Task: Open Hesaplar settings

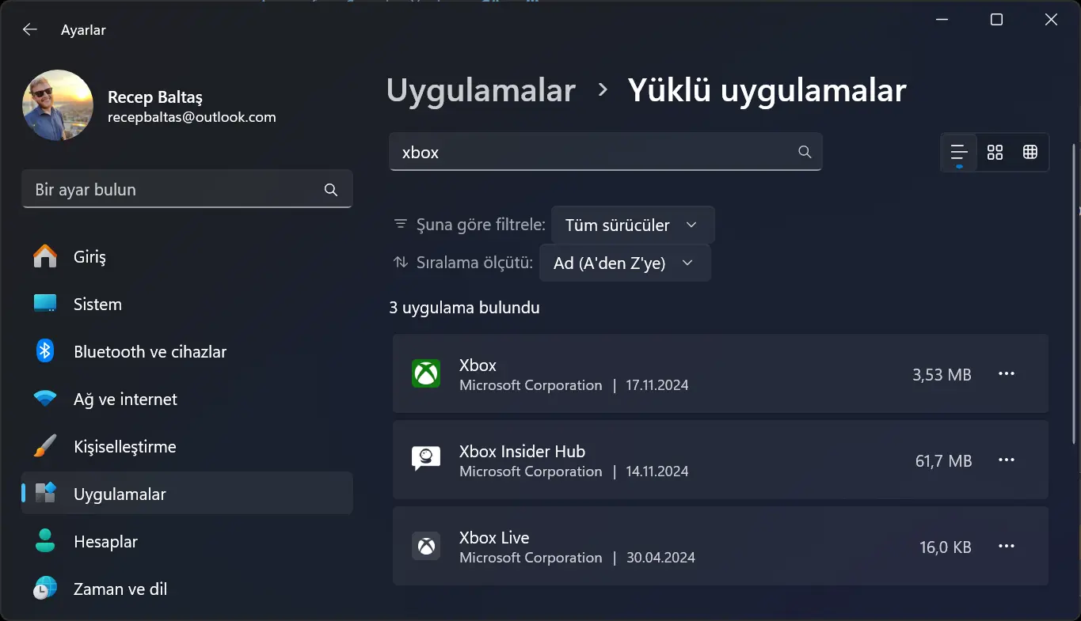Action: point(187,542)
